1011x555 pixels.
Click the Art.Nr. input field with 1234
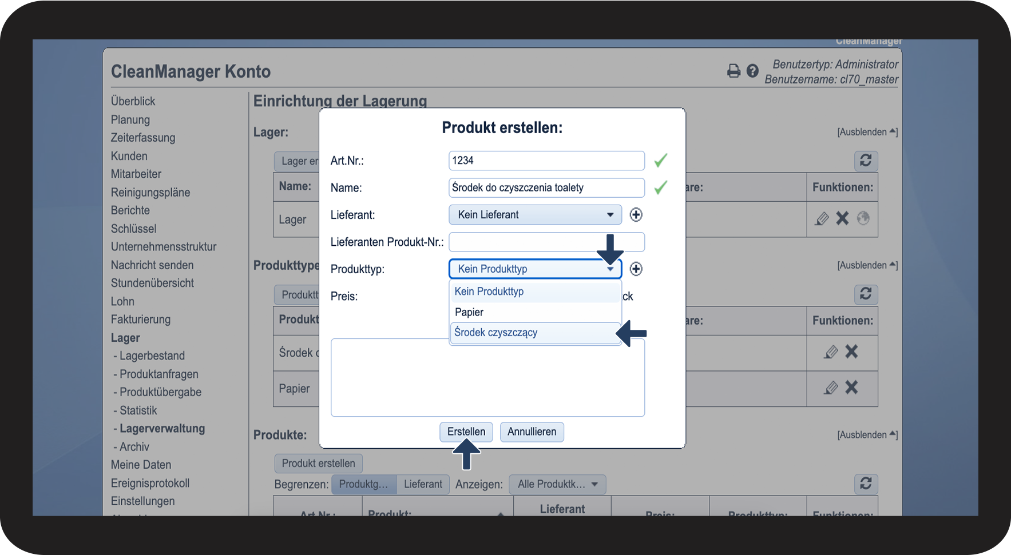tap(546, 161)
